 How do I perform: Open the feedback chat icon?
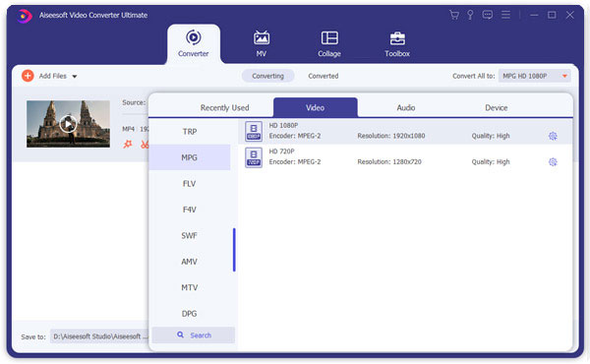tap(488, 15)
